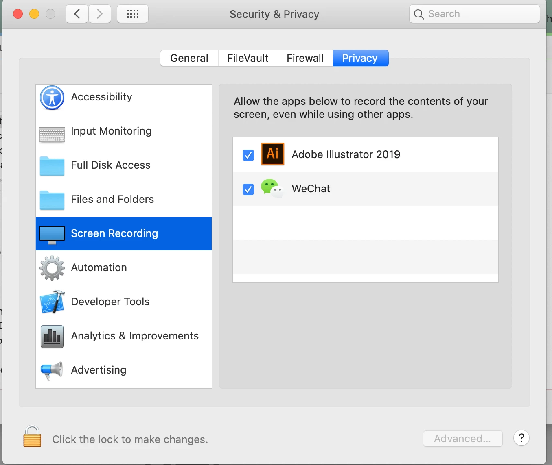The image size is (552, 465).
Task: Select Adobe Illustrator 2019 name text
Action: tap(346, 154)
